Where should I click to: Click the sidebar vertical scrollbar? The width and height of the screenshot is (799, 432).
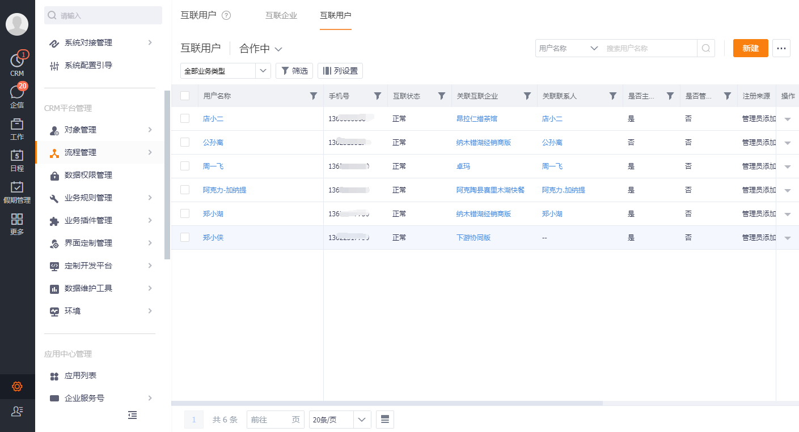pos(167,174)
